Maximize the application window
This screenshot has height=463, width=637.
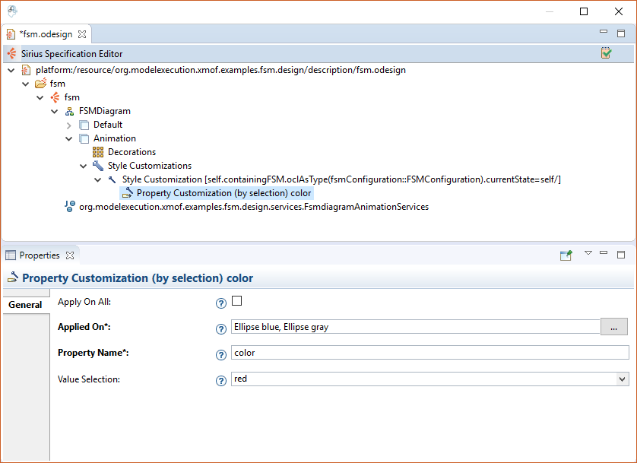pyautogui.click(x=584, y=11)
